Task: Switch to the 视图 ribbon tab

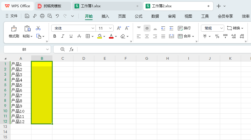Action: pos(188,16)
